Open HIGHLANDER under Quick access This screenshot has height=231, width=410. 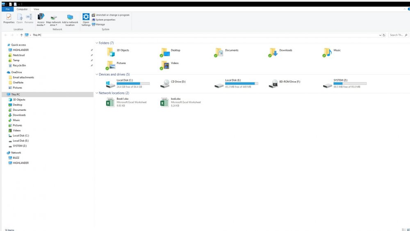(x=20, y=50)
